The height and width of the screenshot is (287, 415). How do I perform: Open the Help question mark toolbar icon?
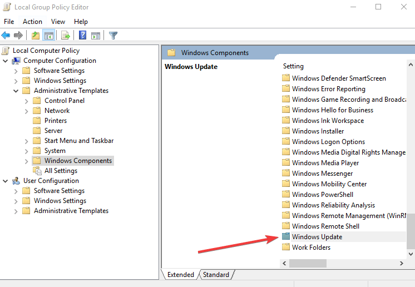tap(82, 35)
